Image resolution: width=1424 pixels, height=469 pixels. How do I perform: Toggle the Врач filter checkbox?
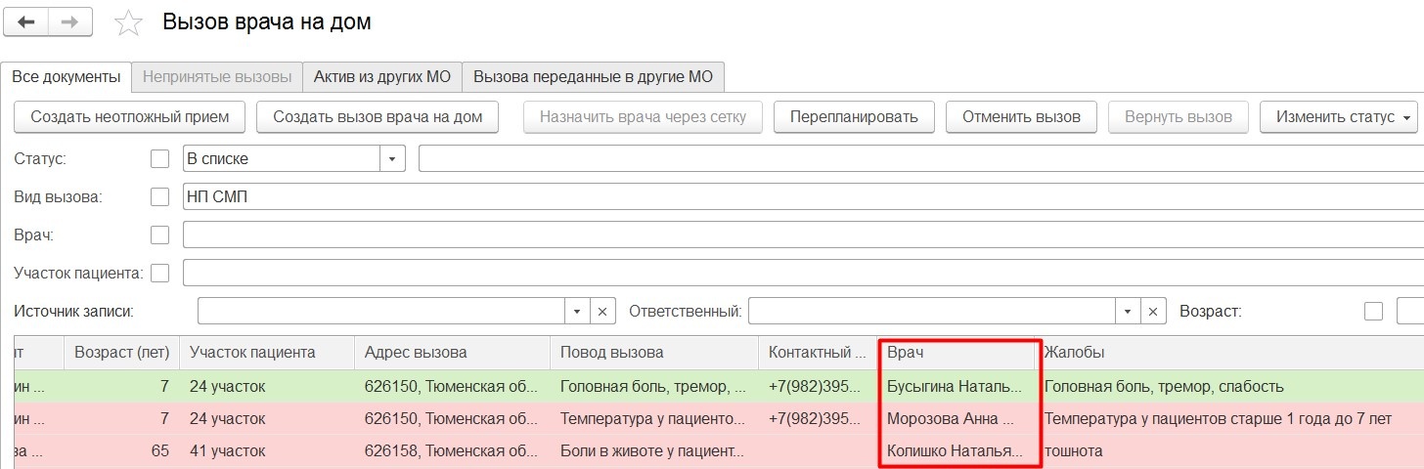click(159, 235)
